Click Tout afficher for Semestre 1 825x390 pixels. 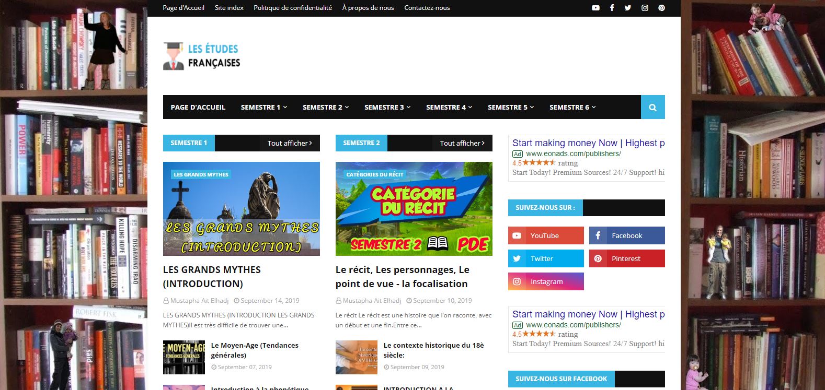pos(290,143)
